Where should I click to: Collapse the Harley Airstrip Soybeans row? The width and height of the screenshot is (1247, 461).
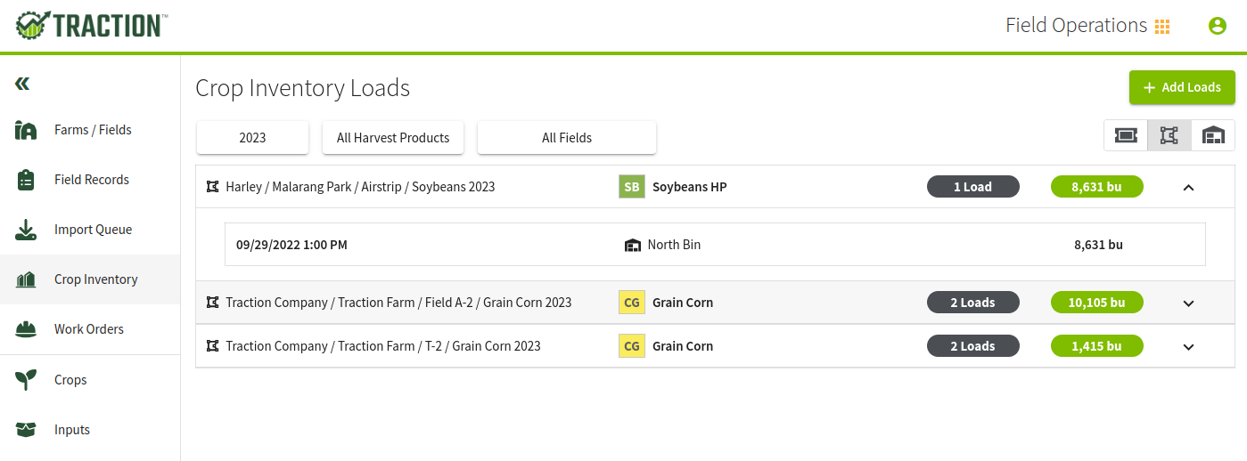click(1188, 187)
